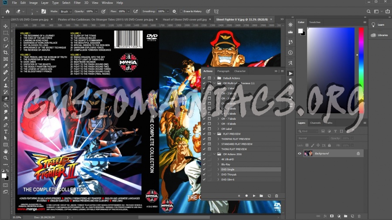Toggle checkmark for FLAT PREVIEW set
The width and height of the screenshot is (392, 220).
pyautogui.click(x=204, y=134)
